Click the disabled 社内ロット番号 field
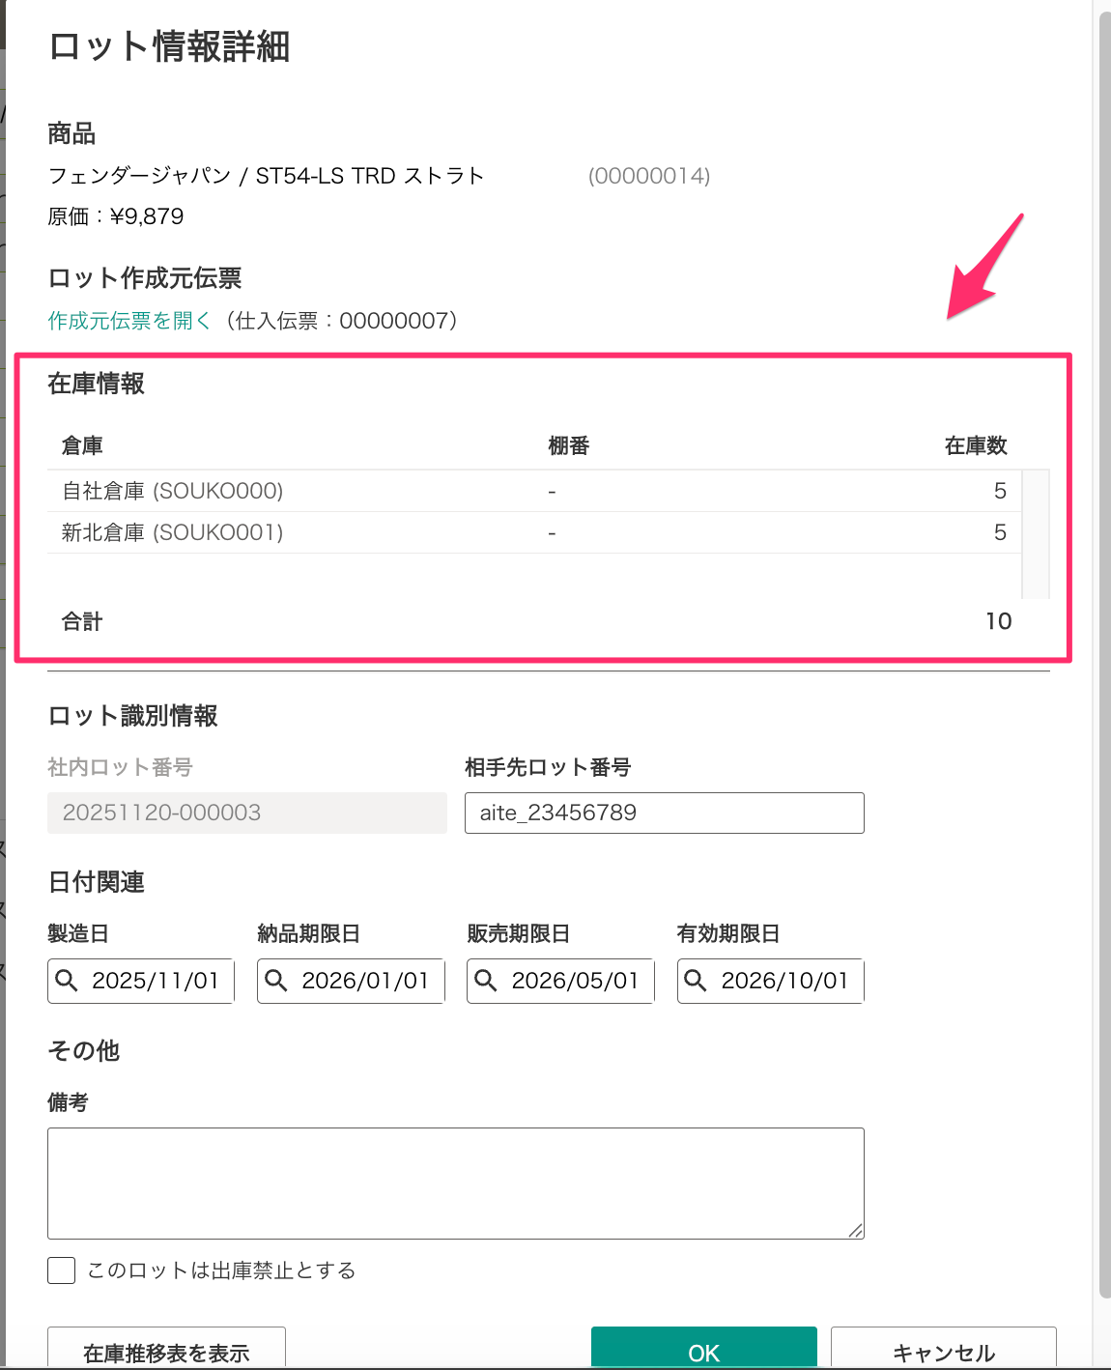This screenshot has height=1370, width=1111. coord(247,813)
